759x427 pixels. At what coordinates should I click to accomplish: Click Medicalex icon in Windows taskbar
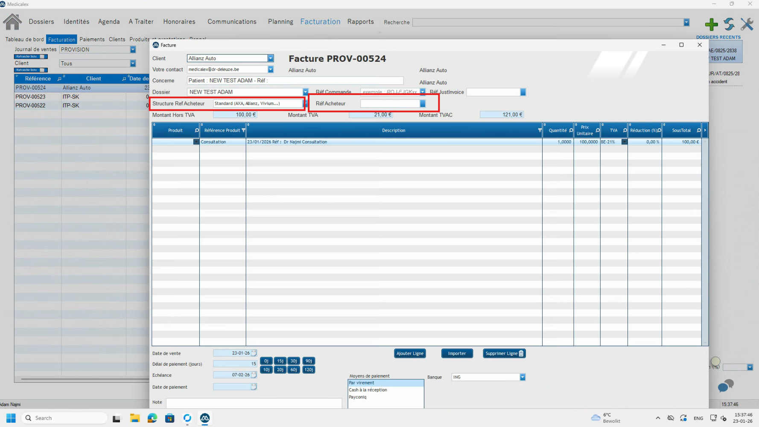pos(205,418)
